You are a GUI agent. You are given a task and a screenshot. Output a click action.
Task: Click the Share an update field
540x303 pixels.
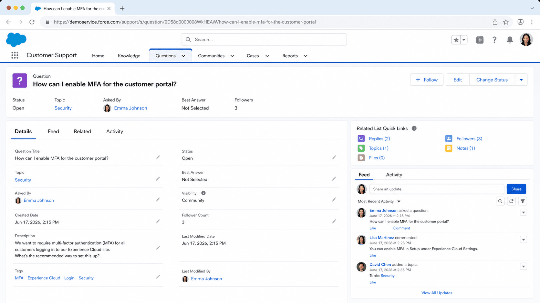coord(437,189)
